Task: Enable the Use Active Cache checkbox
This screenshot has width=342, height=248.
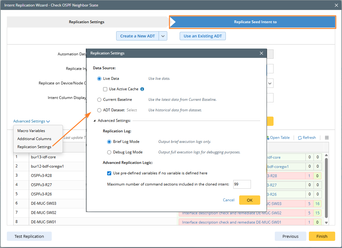Action: pyautogui.click(x=105, y=89)
